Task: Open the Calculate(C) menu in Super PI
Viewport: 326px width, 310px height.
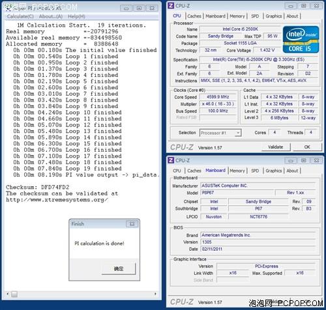Action: pos(20,16)
